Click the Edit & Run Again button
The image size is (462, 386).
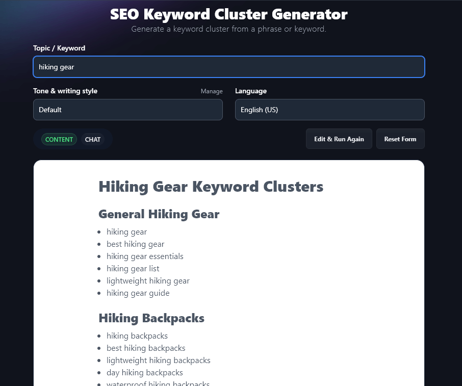(x=339, y=139)
